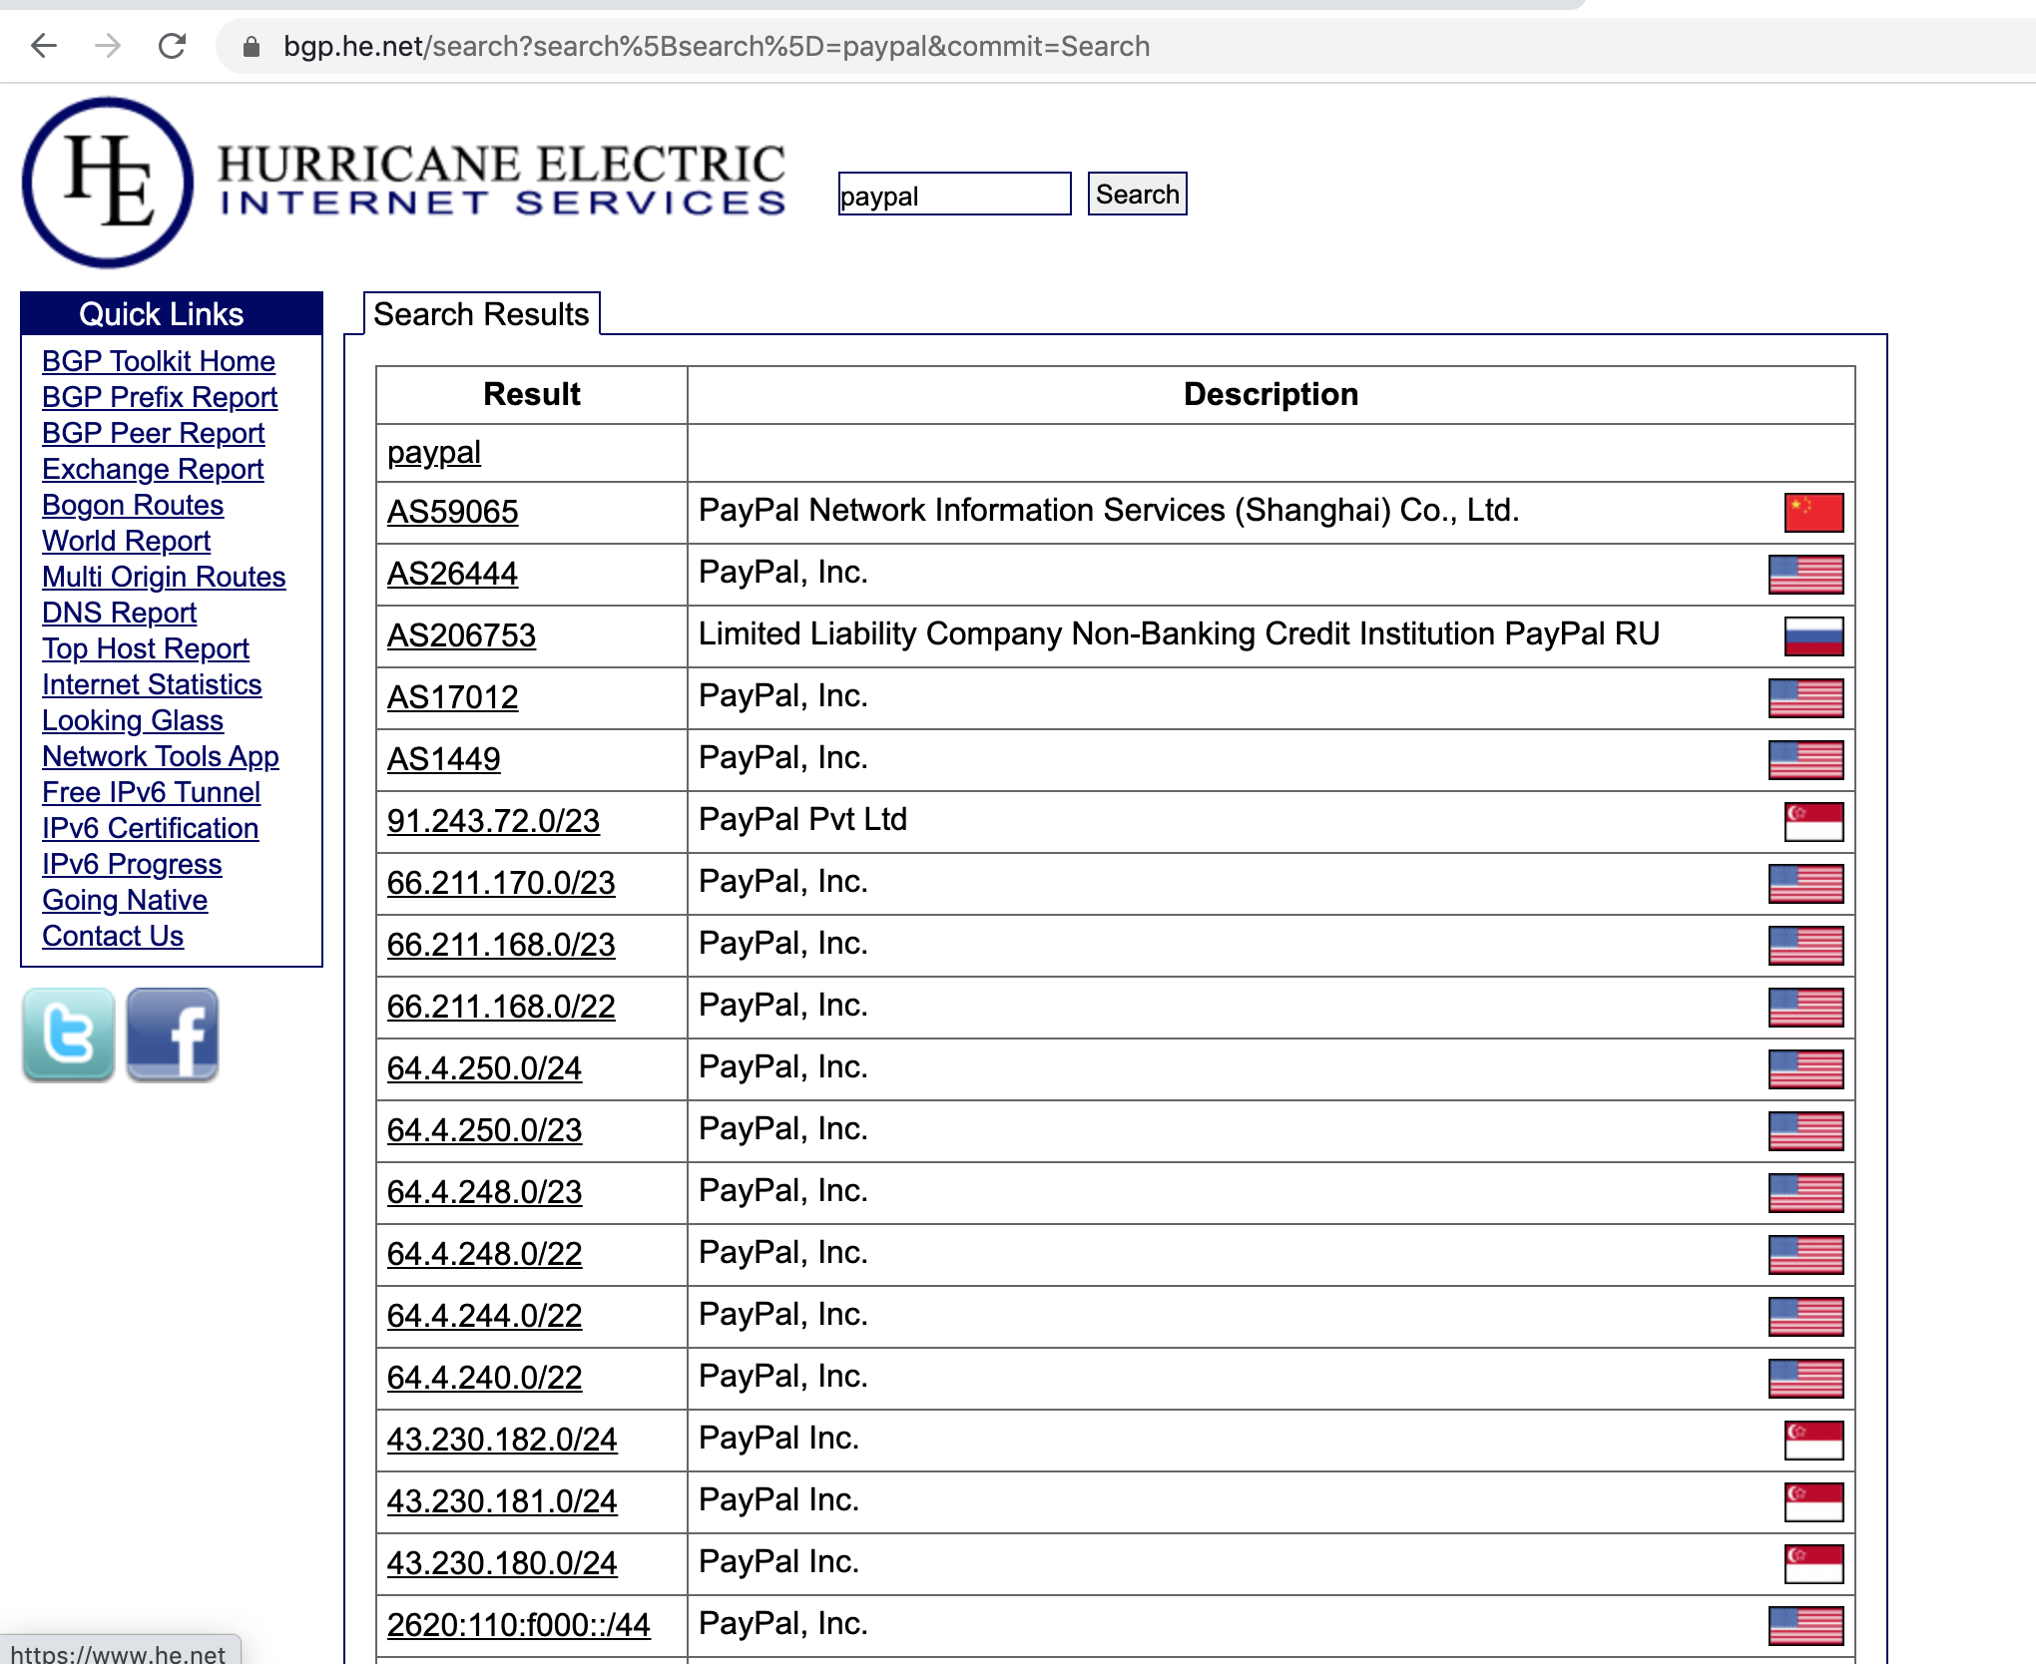This screenshot has height=1664, width=2036.
Task: Open BGP Toolkit Home link
Action: (159, 361)
